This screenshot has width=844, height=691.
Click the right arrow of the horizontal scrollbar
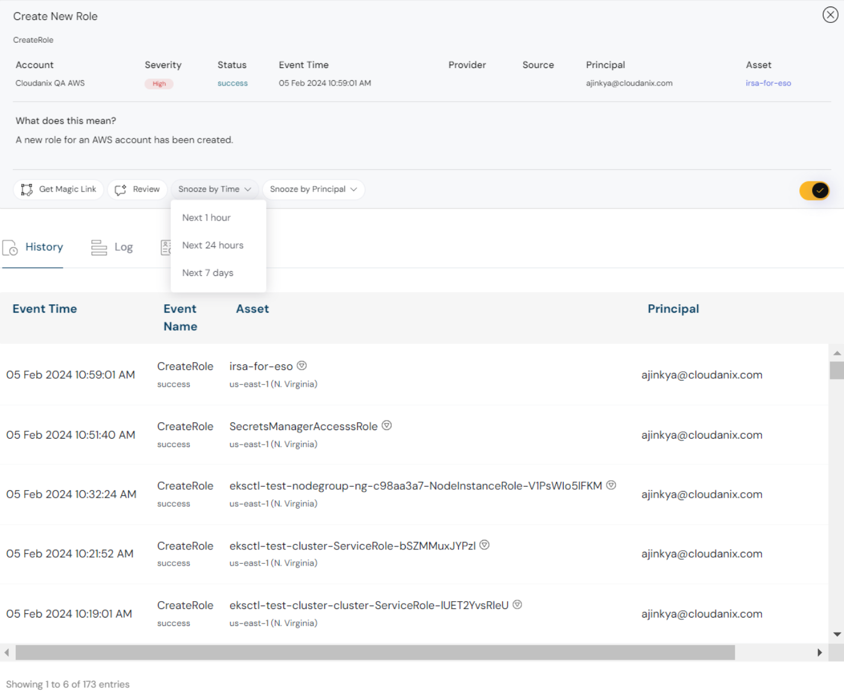point(820,652)
